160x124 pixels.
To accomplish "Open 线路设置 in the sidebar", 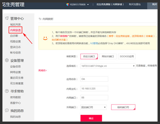I will 15,42.
